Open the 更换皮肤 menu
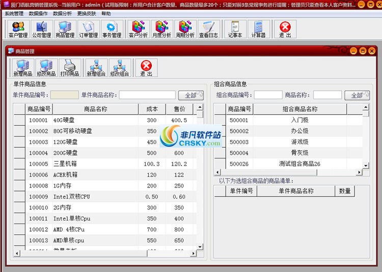Image resolution: width=382 pixels, height=272 pixels. 87,14
